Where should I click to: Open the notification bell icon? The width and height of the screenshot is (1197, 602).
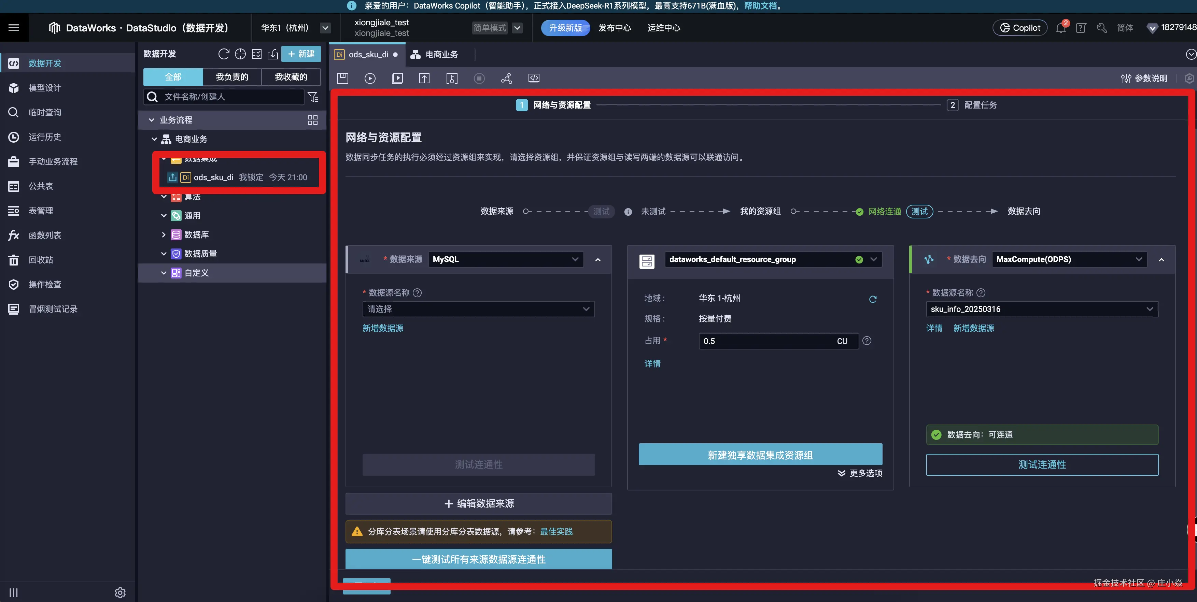pyautogui.click(x=1060, y=28)
